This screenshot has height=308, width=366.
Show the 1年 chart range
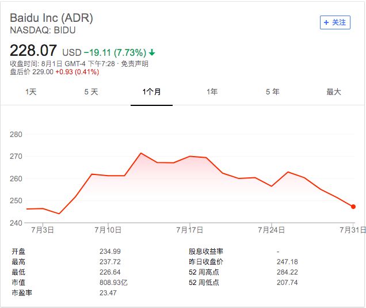212,92
